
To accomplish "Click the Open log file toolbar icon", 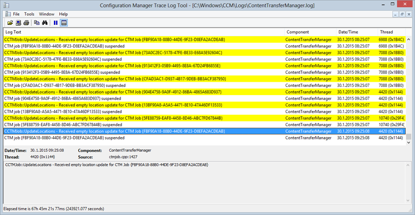I will coord(10,23).
